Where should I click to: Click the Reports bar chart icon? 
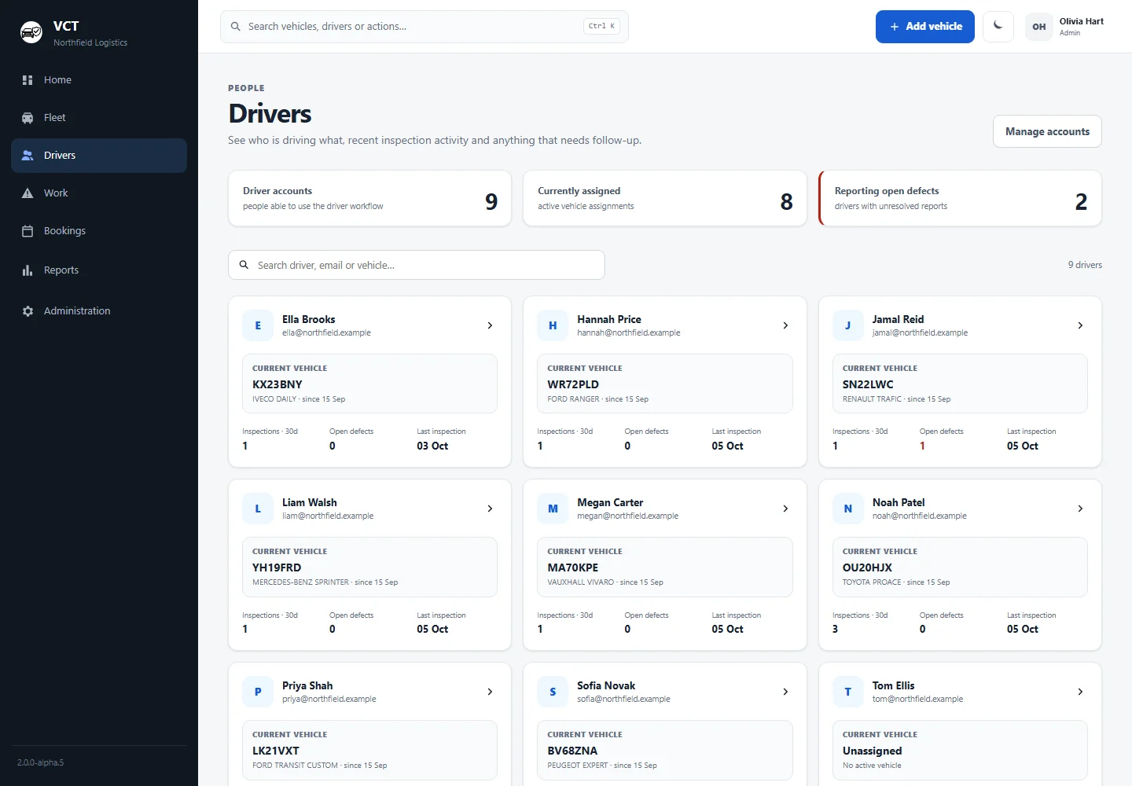coord(28,270)
